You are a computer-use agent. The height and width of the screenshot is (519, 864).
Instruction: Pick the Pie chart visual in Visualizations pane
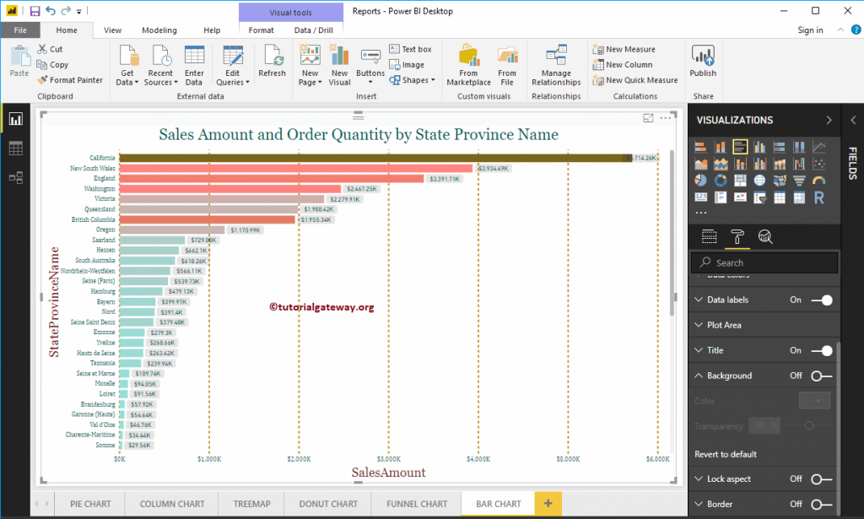pyautogui.click(x=703, y=180)
